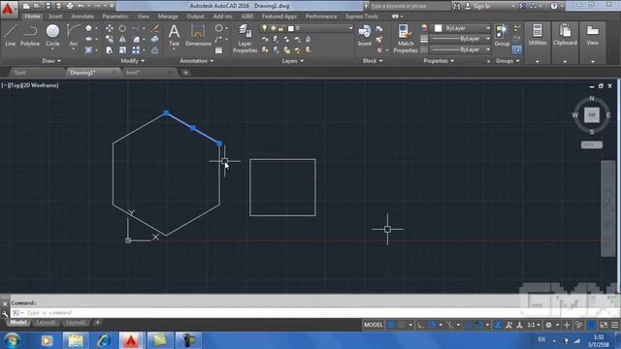This screenshot has width=621, height=349.
Task: Click the Insert block icon
Action: pos(365,35)
